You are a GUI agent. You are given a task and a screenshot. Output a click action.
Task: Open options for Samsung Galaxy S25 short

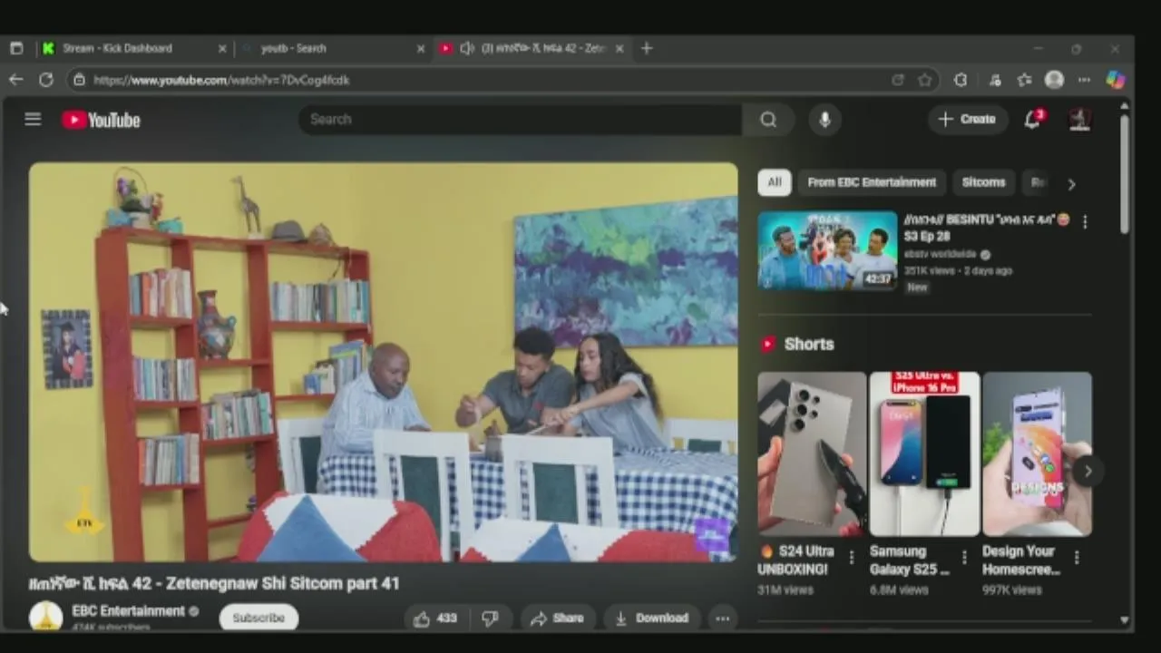(963, 558)
